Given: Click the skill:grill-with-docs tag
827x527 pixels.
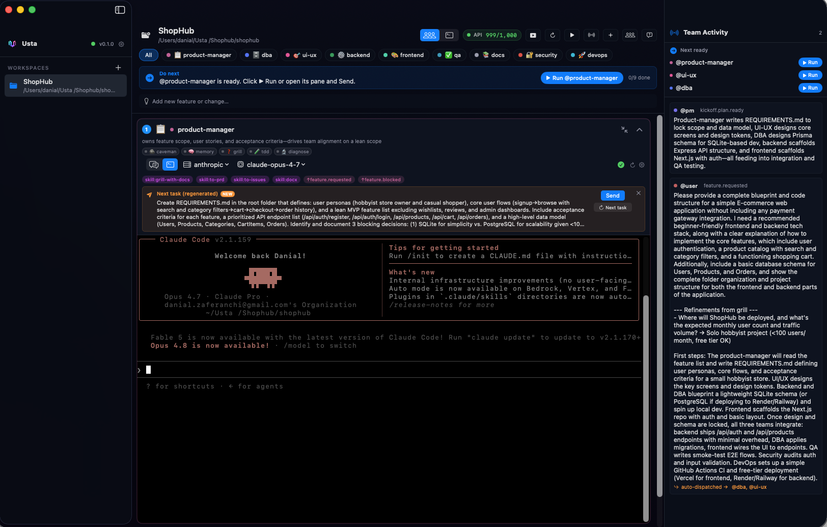Looking at the screenshot, I should pos(168,180).
